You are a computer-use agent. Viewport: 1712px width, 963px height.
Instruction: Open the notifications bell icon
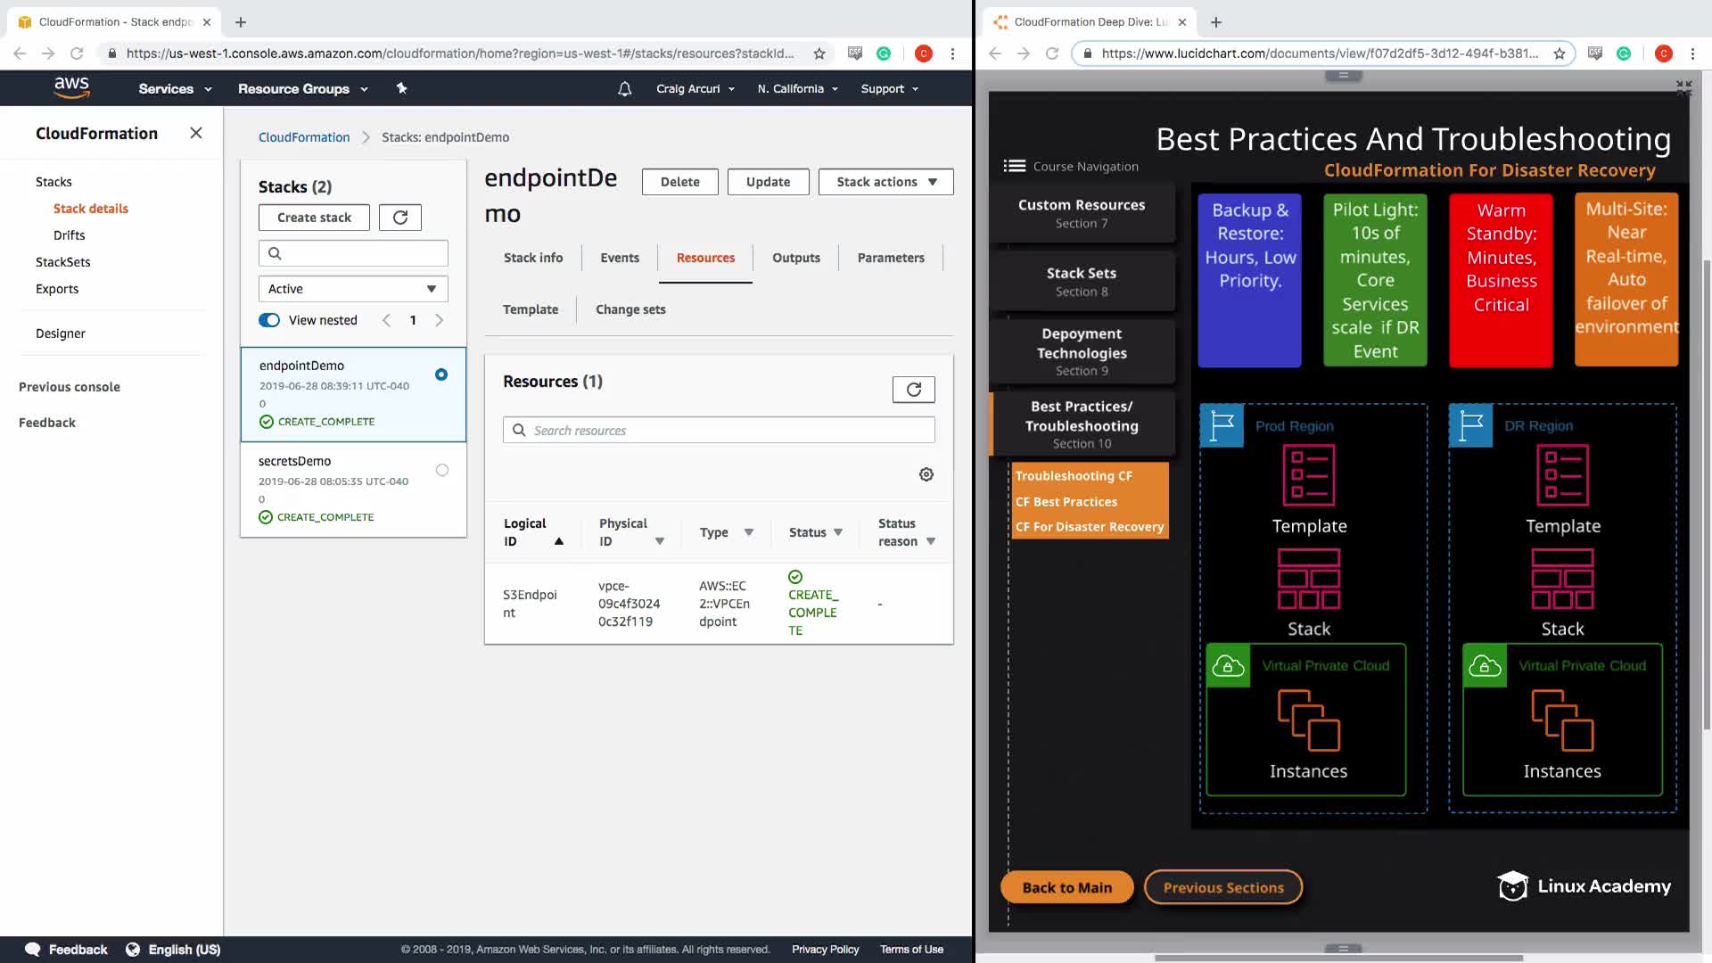[x=625, y=88]
